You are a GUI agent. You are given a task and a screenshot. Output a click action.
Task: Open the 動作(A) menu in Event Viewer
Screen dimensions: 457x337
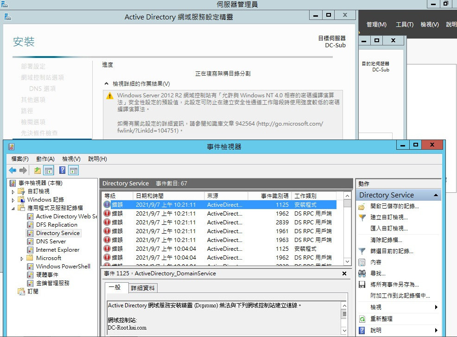coord(45,159)
